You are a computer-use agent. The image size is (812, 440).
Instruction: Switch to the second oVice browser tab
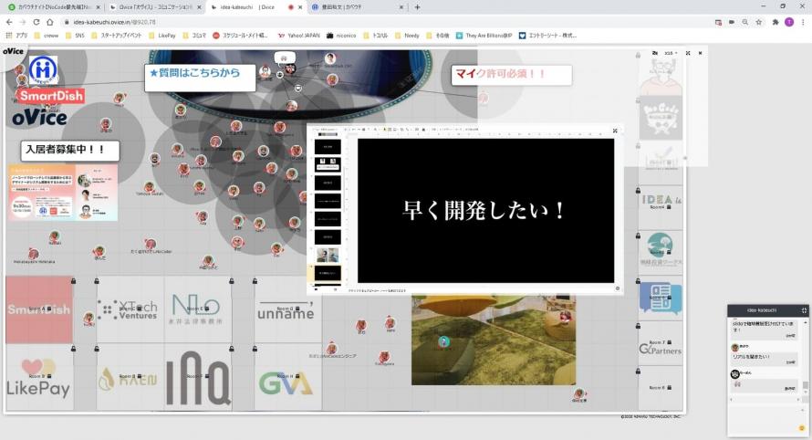155,7
